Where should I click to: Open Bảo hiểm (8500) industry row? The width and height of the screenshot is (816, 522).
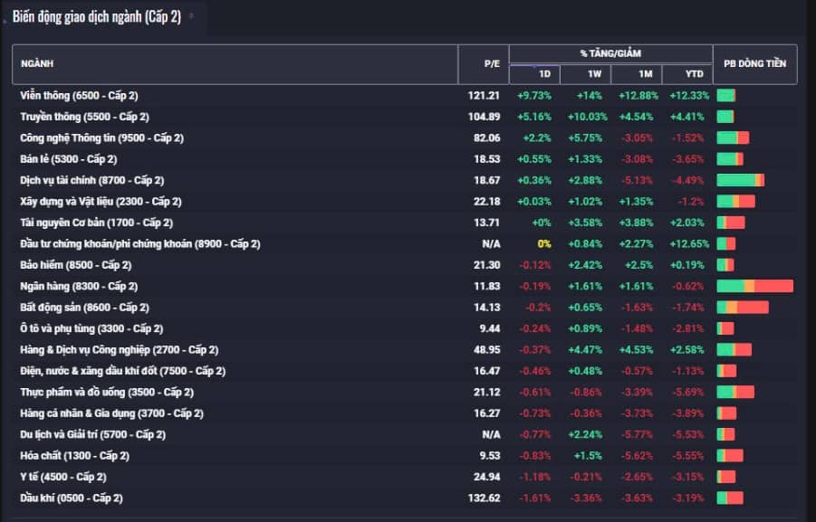(404, 265)
